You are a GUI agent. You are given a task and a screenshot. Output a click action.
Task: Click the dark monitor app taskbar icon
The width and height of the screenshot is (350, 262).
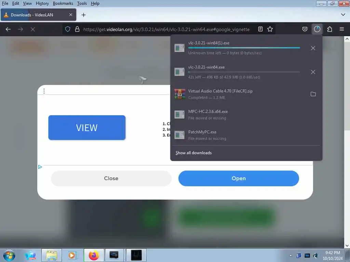[x=114, y=255]
